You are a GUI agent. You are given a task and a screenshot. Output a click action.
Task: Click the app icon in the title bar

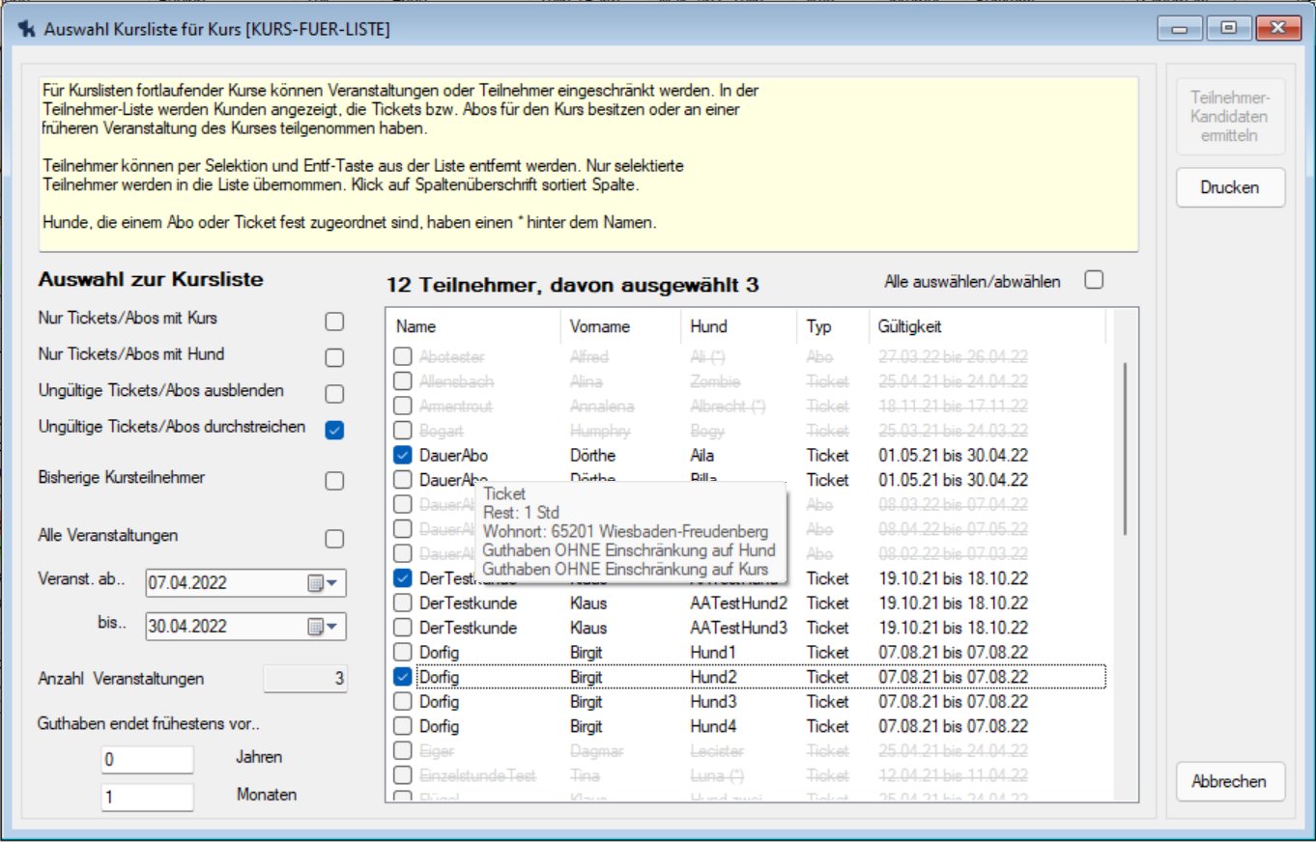[x=27, y=29]
